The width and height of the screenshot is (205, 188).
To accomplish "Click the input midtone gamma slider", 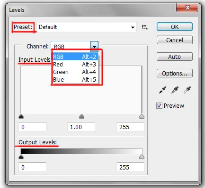I will click(81, 116).
